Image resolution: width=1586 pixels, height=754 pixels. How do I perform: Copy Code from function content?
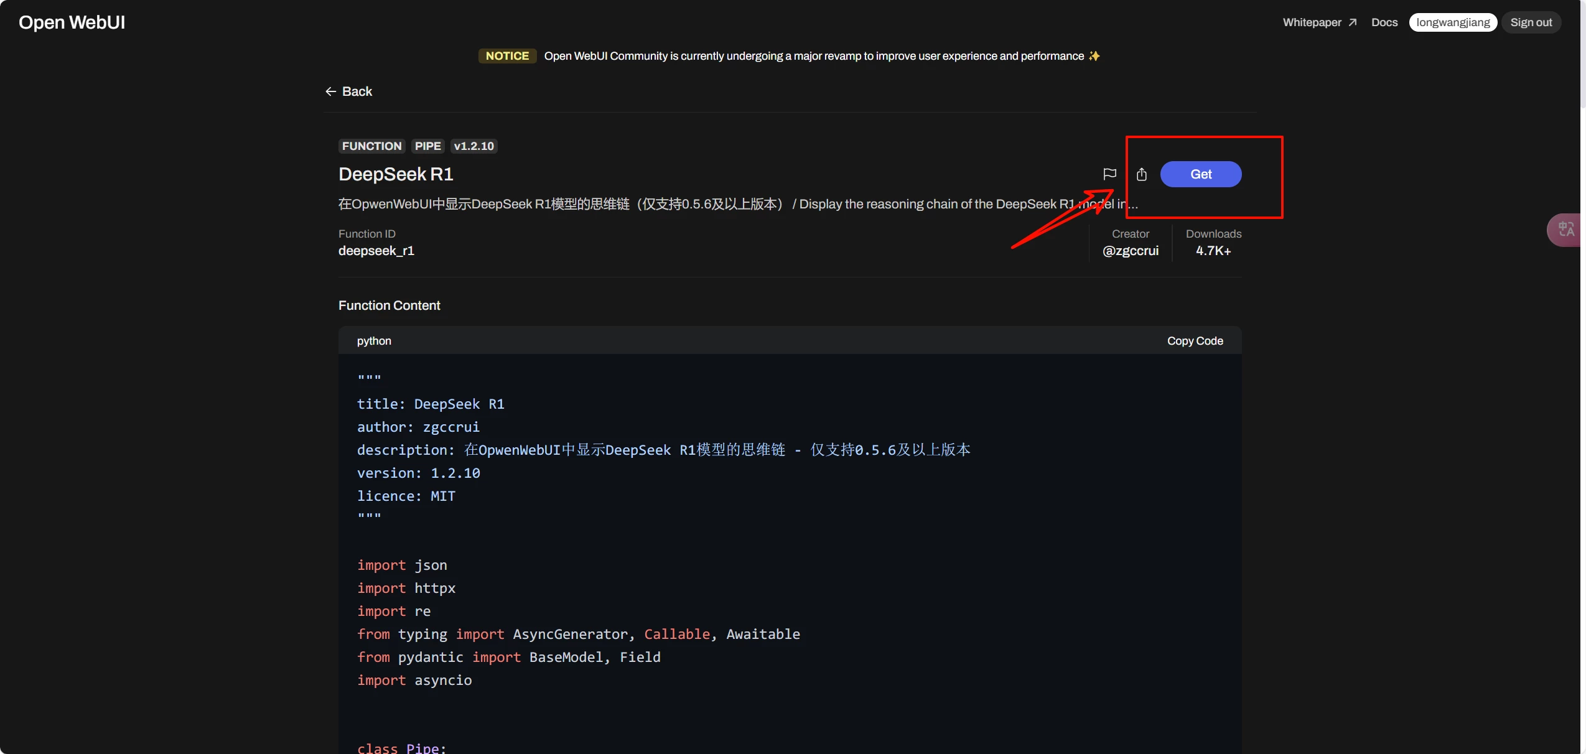pyautogui.click(x=1195, y=341)
